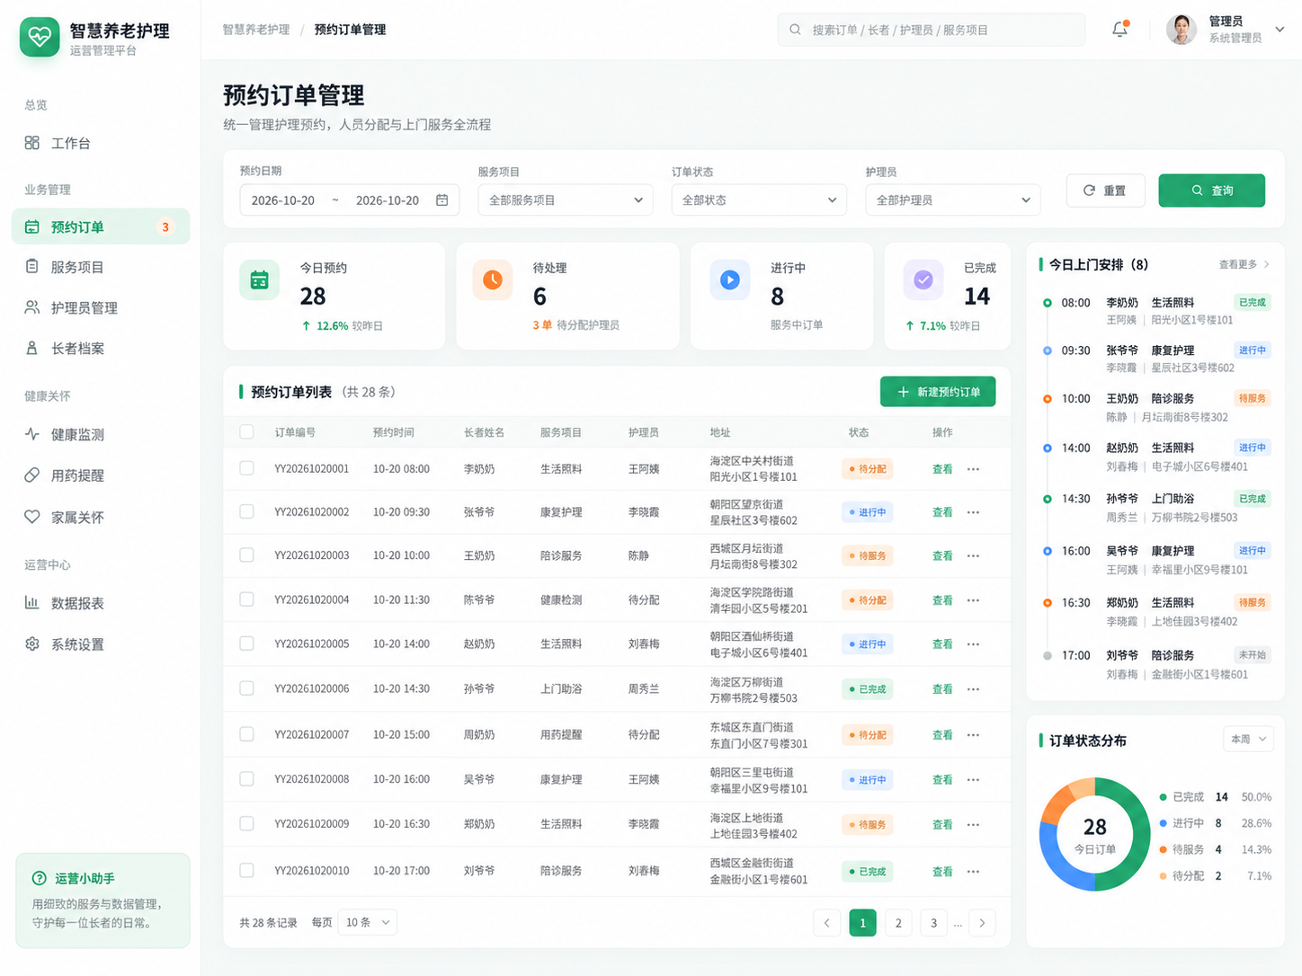Click the 家属关怀 heart icon in sidebar

click(x=32, y=517)
